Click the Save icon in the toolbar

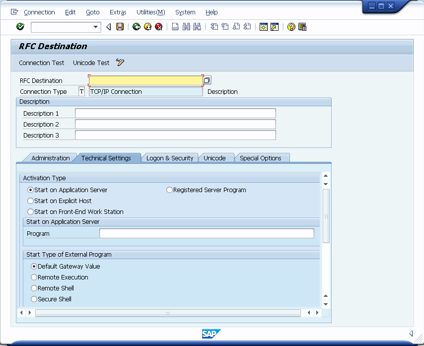(120, 27)
